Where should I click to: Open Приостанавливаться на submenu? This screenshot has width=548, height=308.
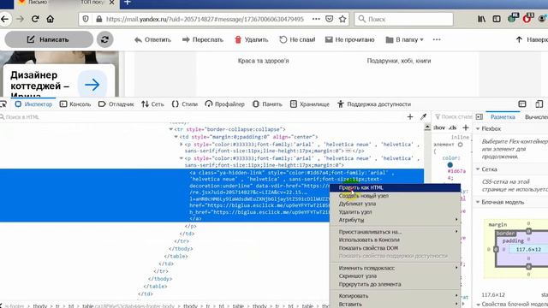[395, 232]
